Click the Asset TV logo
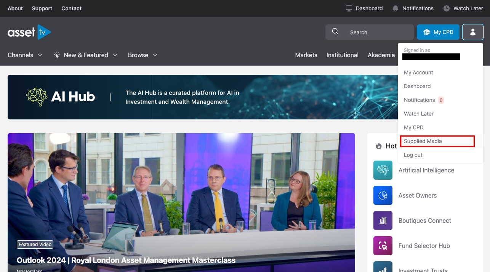This screenshot has width=490, height=272. tap(29, 32)
